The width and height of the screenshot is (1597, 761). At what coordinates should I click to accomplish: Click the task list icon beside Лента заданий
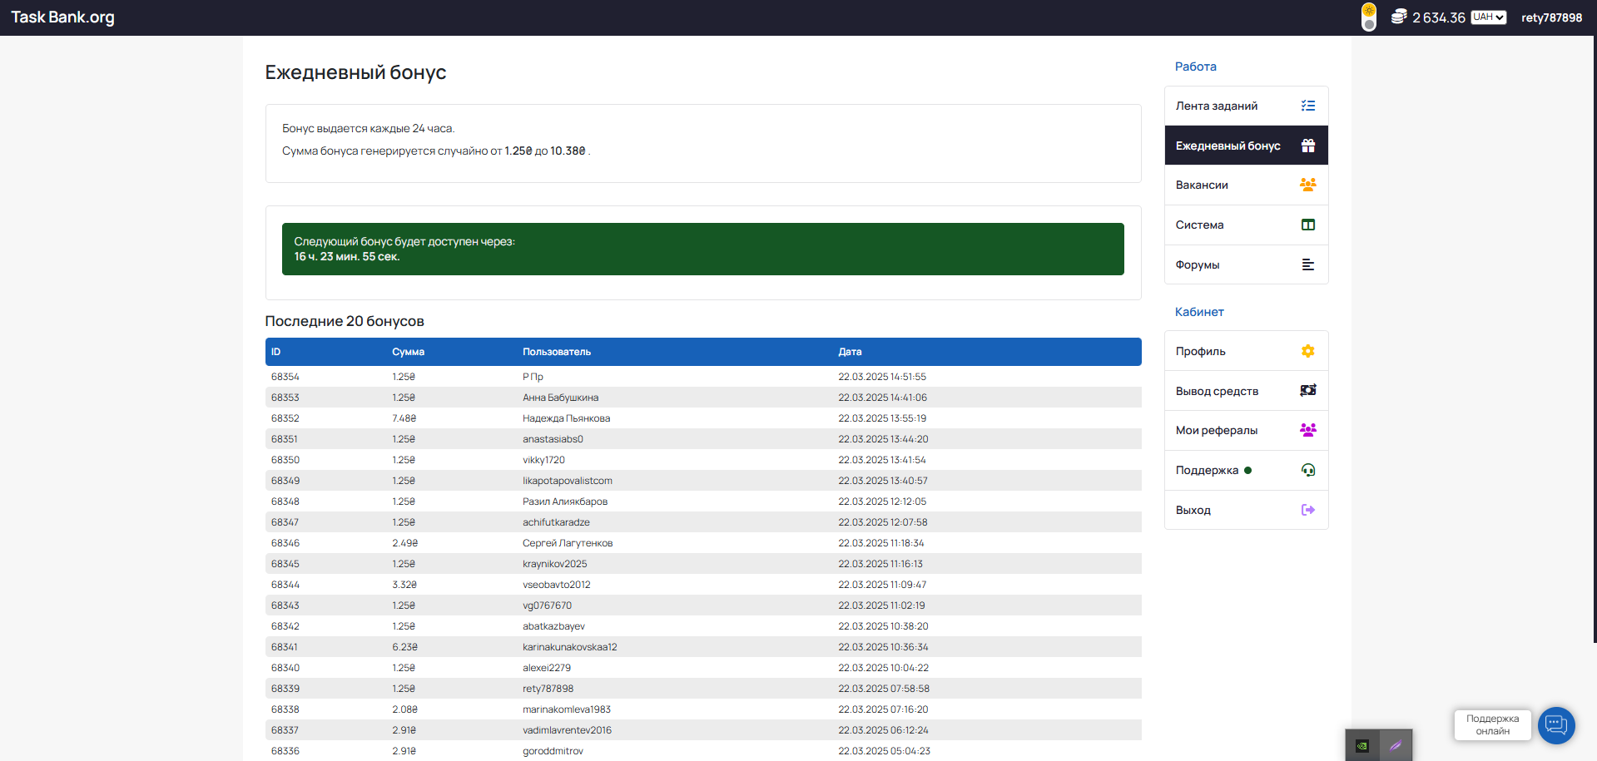coord(1308,106)
